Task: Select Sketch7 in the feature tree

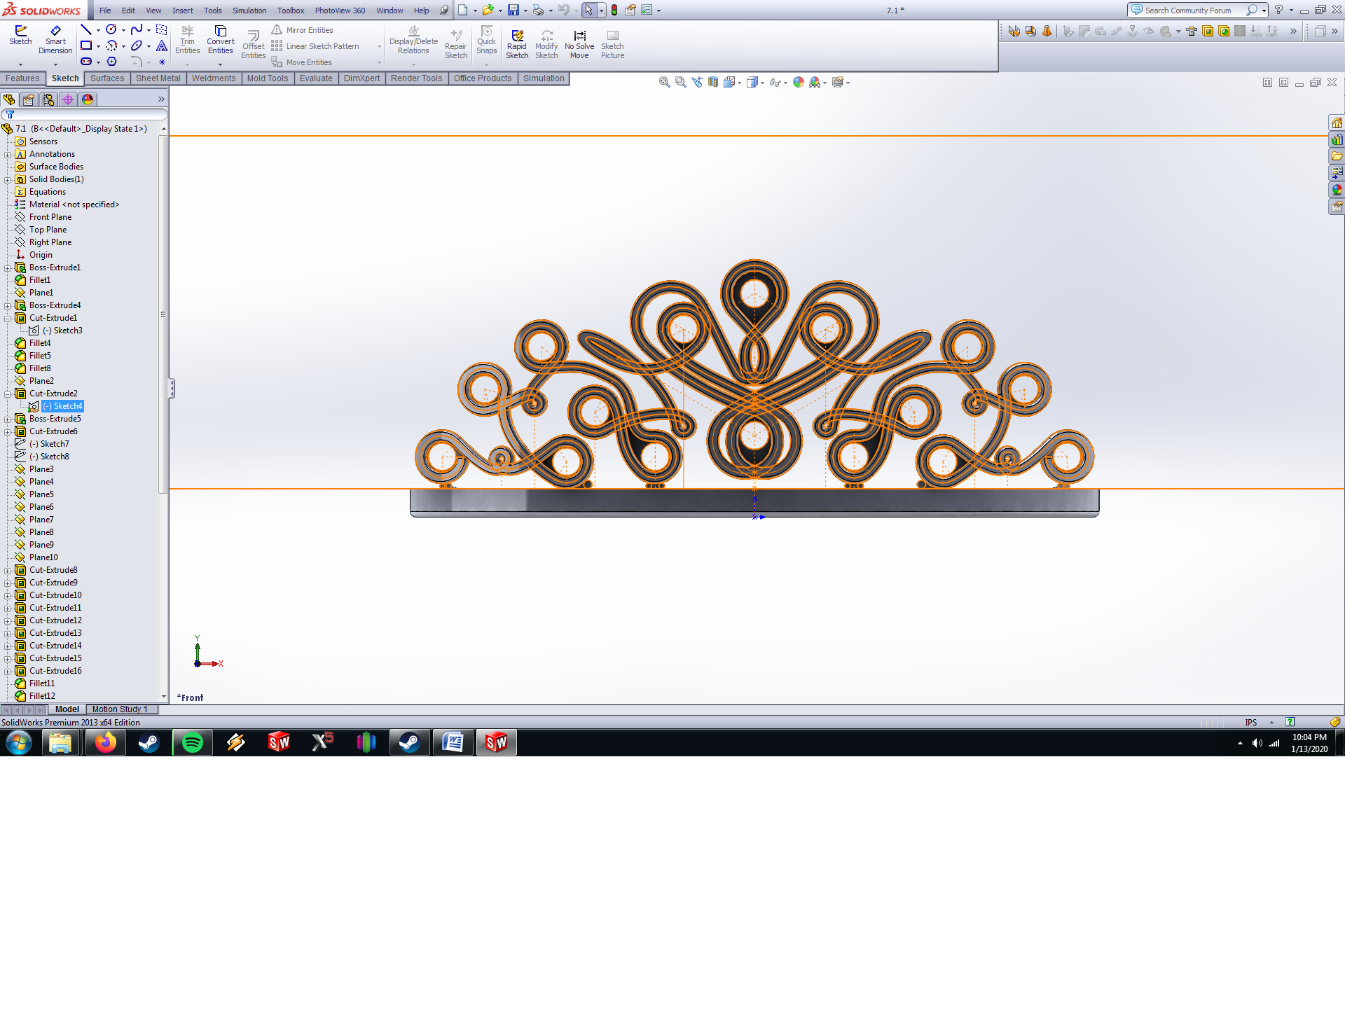Action: 55,444
